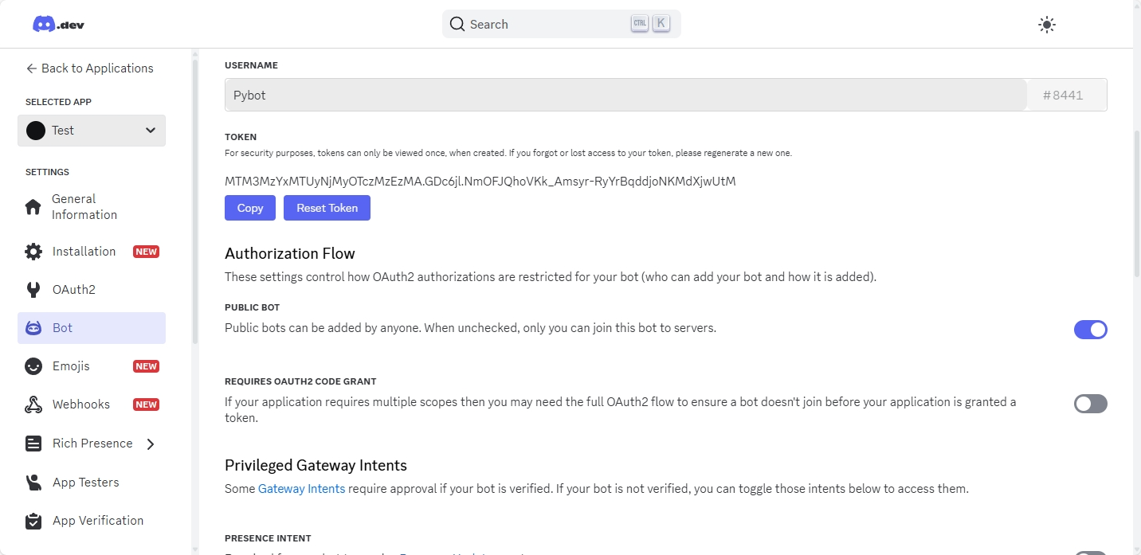Click the PUBLIC BOT label

click(x=253, y=307)
